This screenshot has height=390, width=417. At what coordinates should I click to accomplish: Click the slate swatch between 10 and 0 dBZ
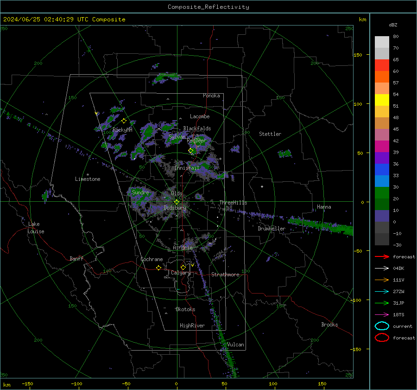[x=382, y=216]
